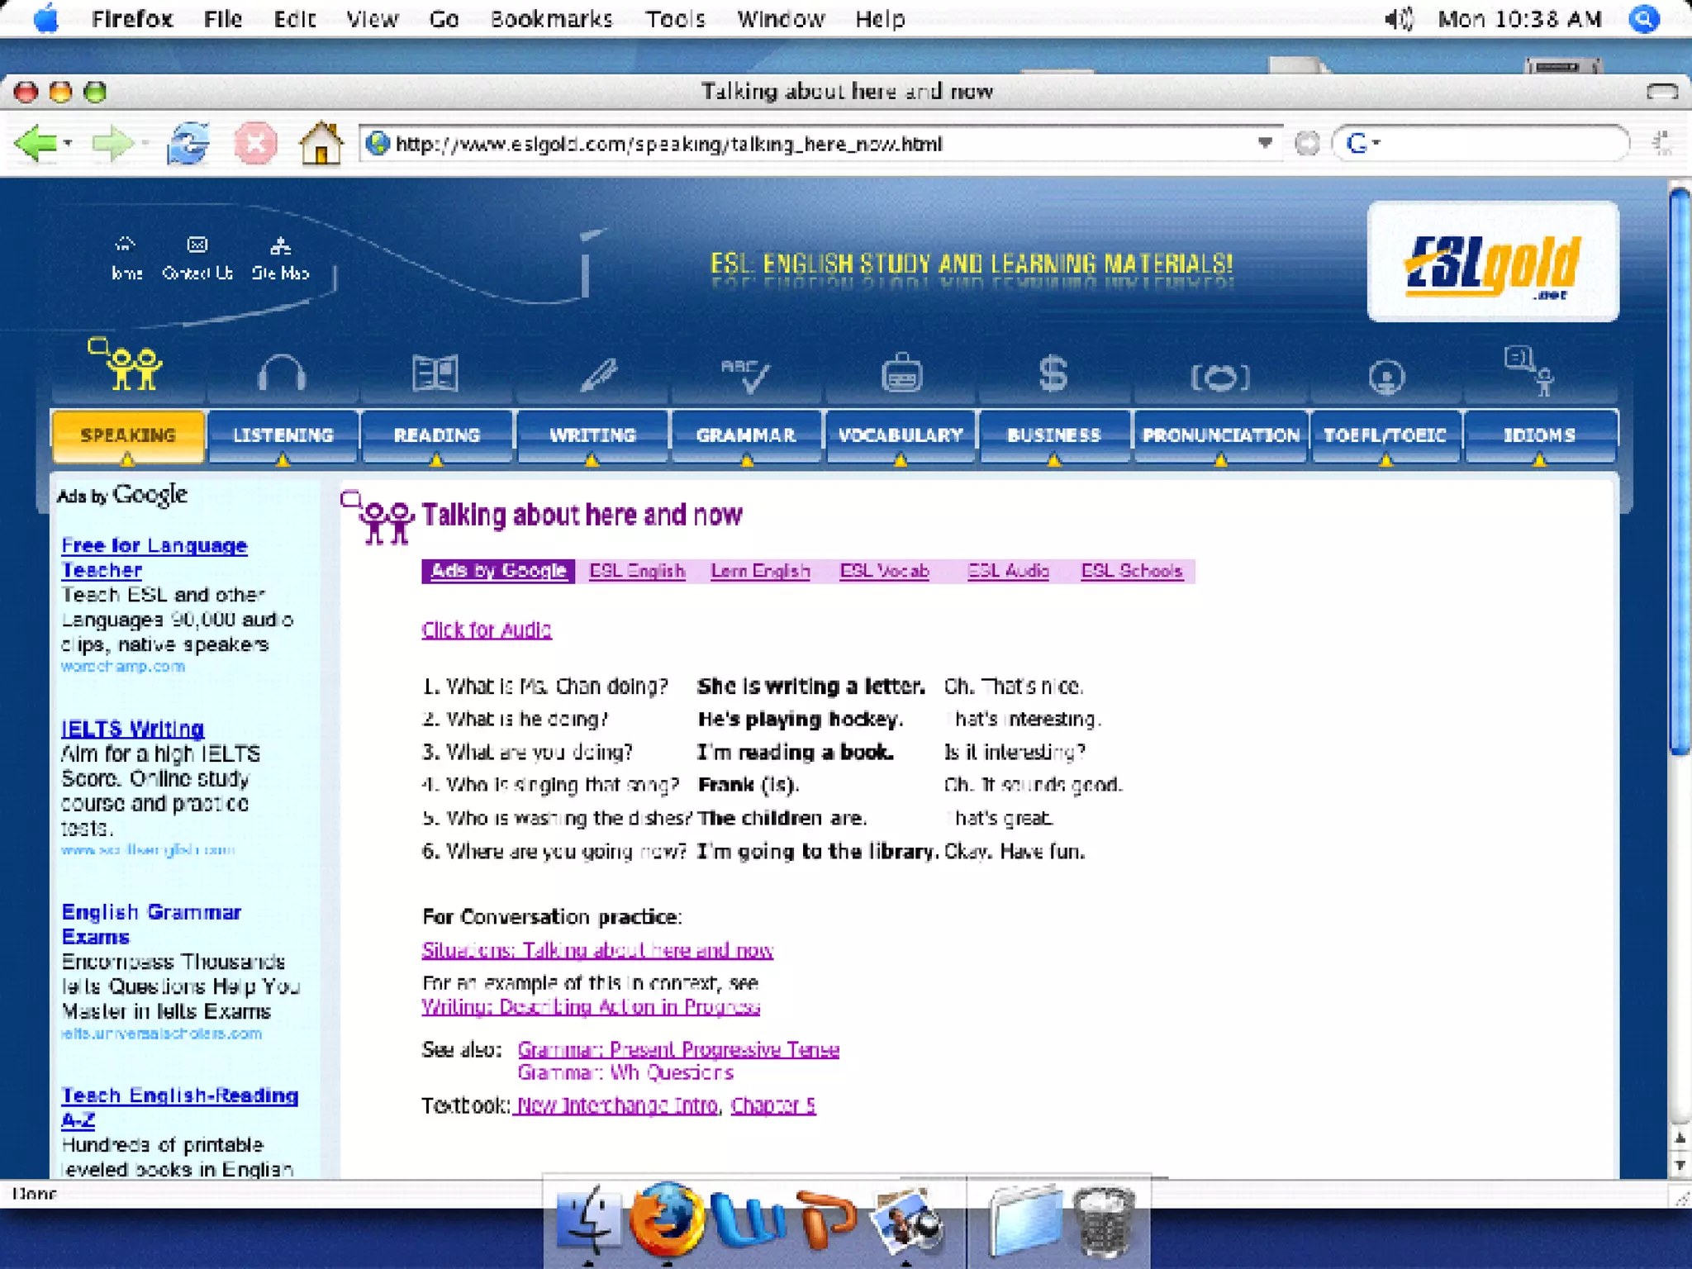Click the Business dollar-sign icon
This screenshot has height=1269, width=1692.
1053,373
